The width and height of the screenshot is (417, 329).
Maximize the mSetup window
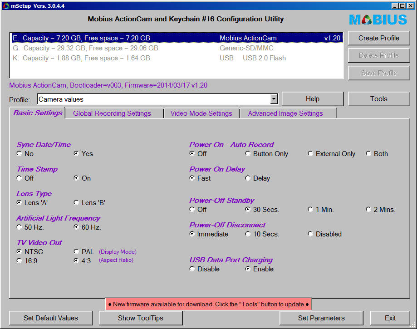402,6
